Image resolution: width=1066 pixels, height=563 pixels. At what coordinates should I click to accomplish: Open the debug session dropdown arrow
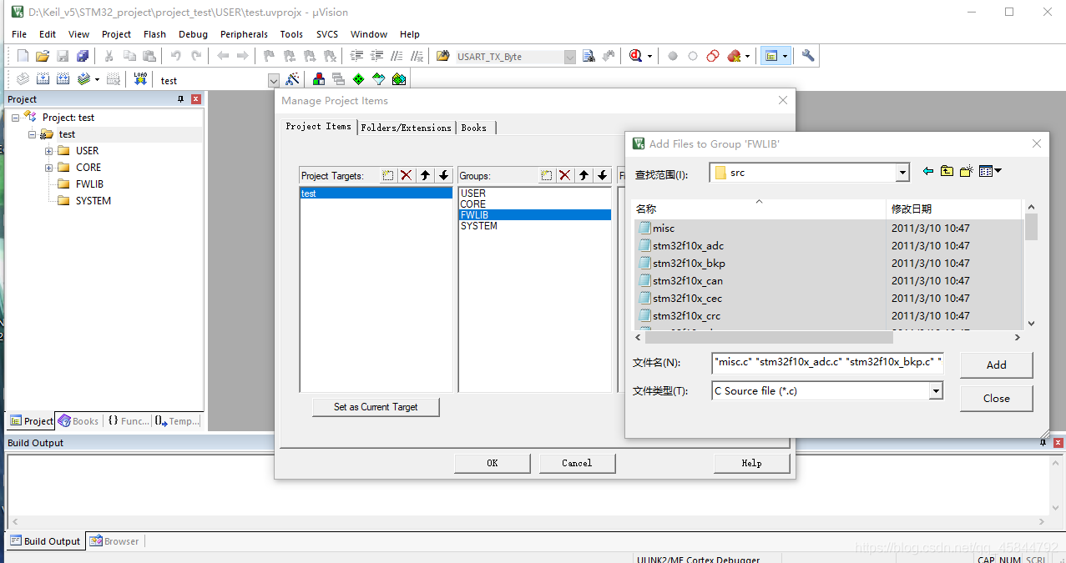pos(649,57)
